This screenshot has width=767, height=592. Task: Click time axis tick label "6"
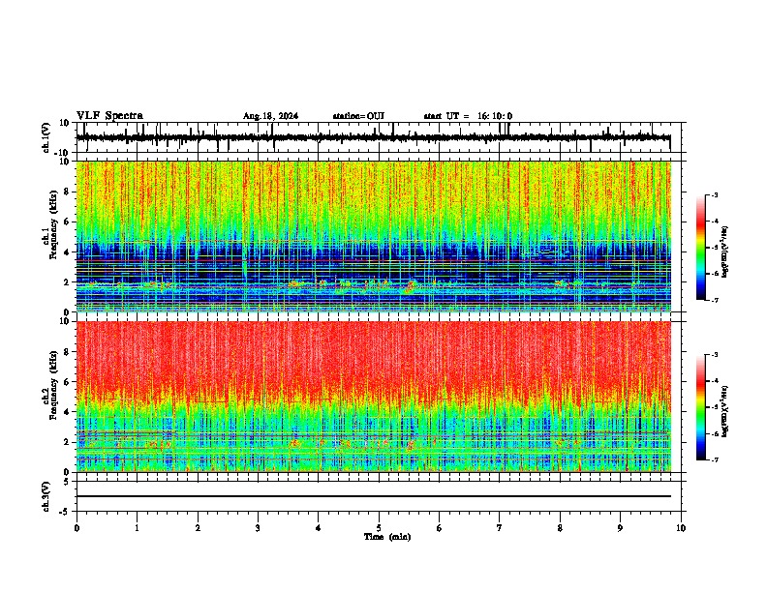440,528
